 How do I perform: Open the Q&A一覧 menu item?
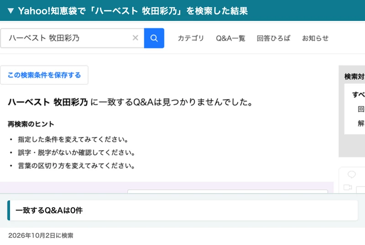pyautogui.click(x=230, y=38)
